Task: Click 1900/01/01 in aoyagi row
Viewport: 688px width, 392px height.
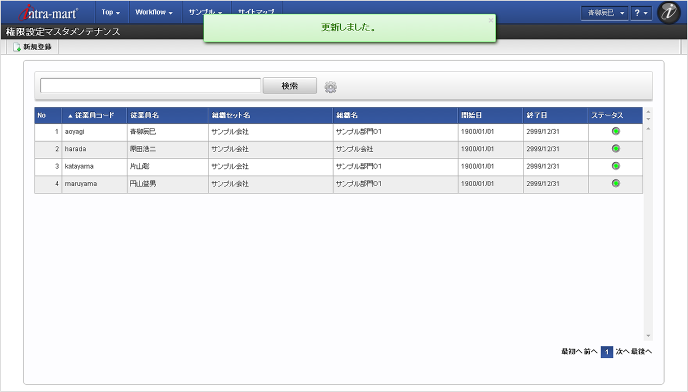Action: pyautogui.click(x=478, y=132)
